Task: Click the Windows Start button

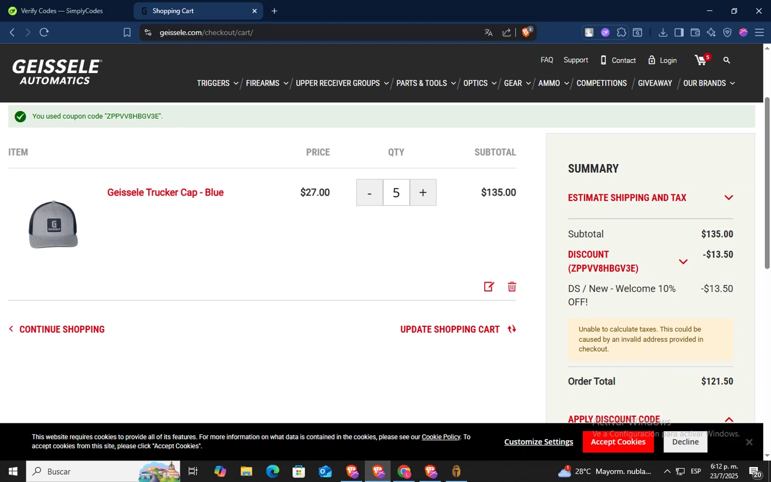Action: pos(13,471)
